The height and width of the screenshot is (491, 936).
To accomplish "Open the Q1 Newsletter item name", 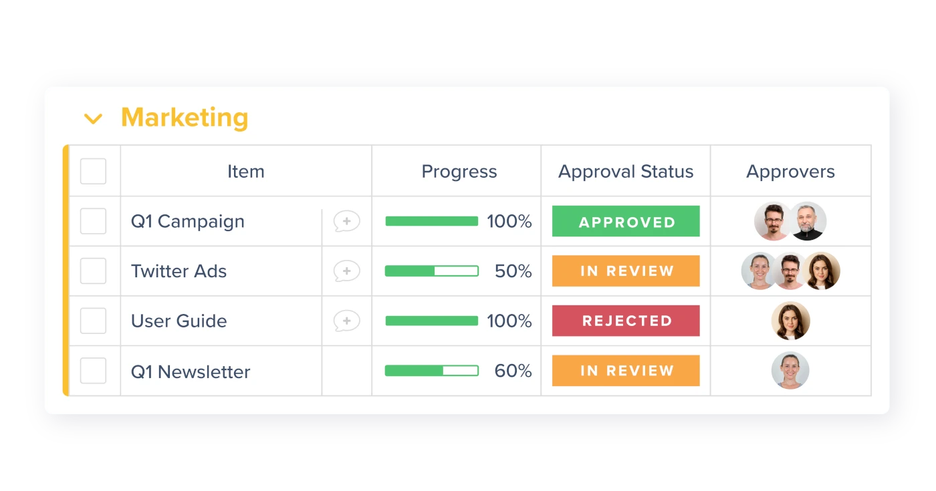I will pyautogui.click(x=191, y=371).
